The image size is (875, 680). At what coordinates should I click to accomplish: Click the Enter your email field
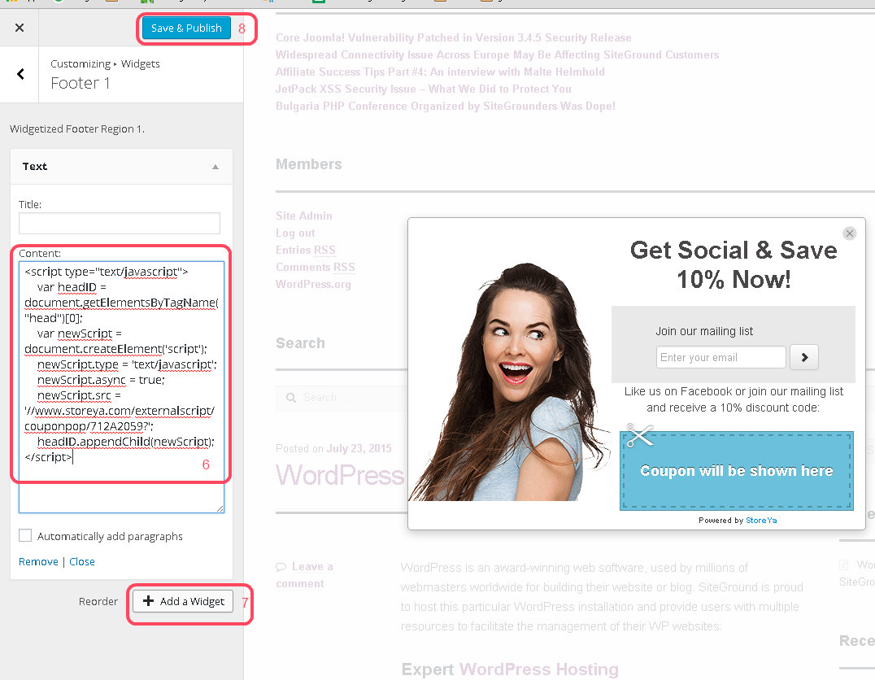pyautogui.click(x=721, y=357)
